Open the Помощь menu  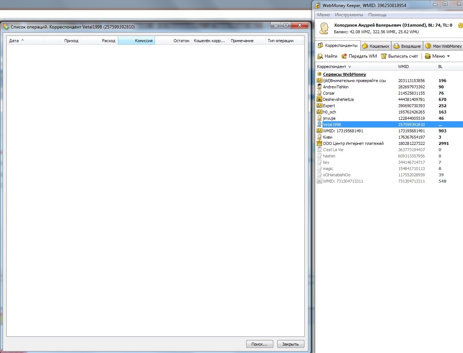point(377,15)
